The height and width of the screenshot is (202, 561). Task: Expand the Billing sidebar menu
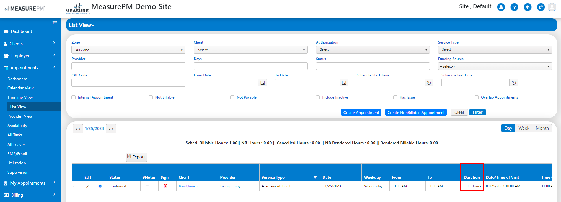tap(30, 195)
